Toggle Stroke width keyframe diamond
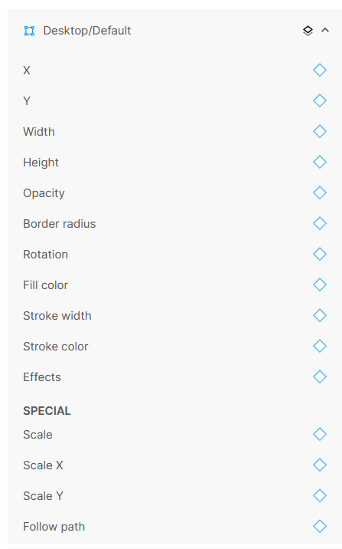The width and height of the screenshot is (342, 549). (320, 315)
